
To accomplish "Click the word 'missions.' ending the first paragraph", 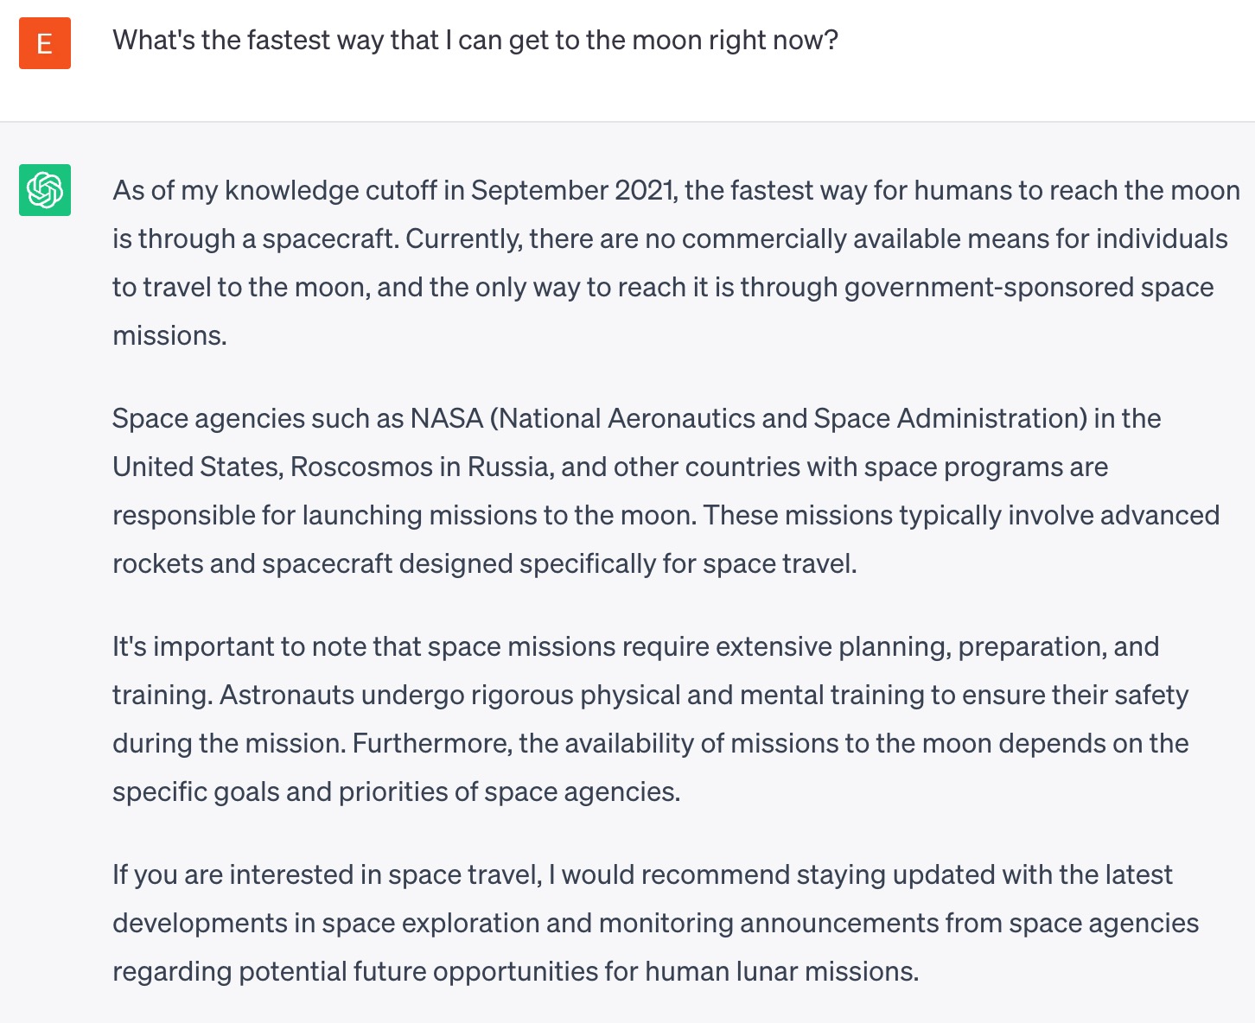I will pyautogui.click(x=169, y=336).
